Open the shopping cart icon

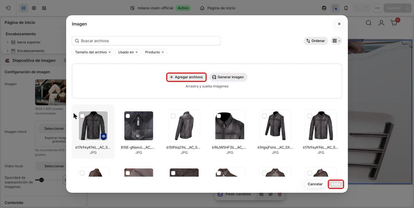pyautogui.click(x=394, y=23)
